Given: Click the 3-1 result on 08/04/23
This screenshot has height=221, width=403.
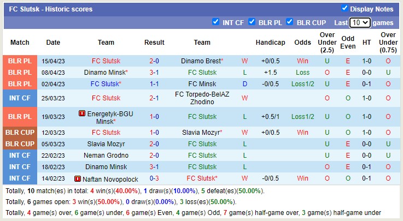Looking at the screenshot, I should click(154, 72).
